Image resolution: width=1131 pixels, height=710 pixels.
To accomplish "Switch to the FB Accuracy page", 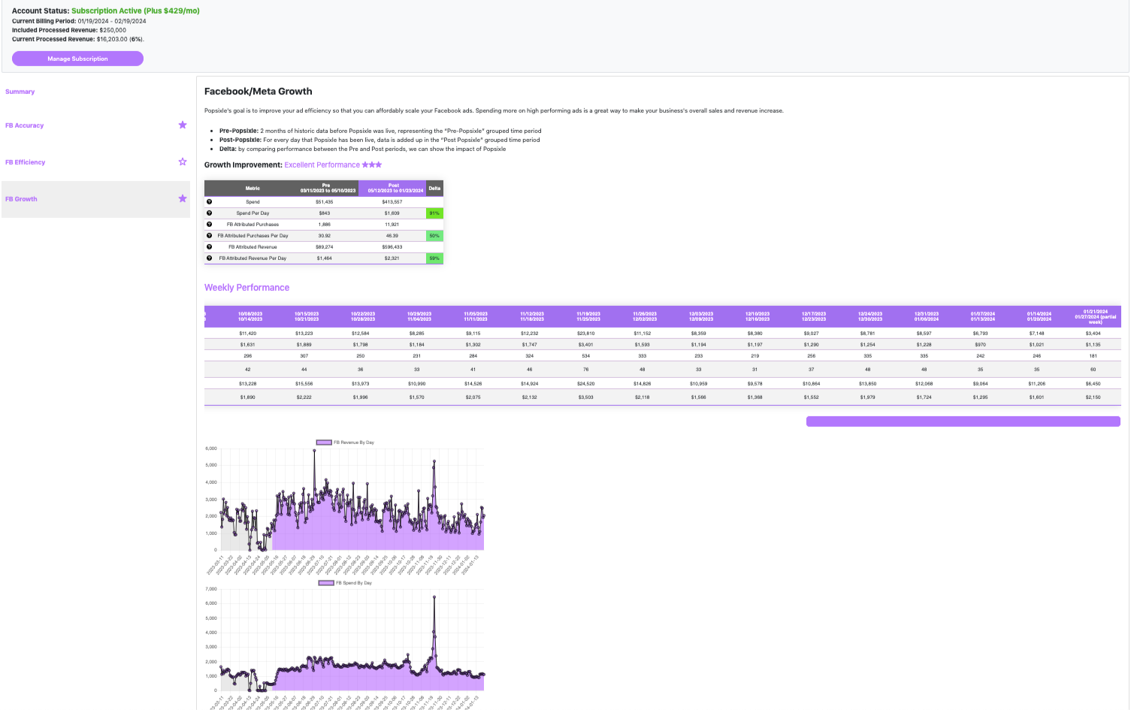I will [25, 125].
